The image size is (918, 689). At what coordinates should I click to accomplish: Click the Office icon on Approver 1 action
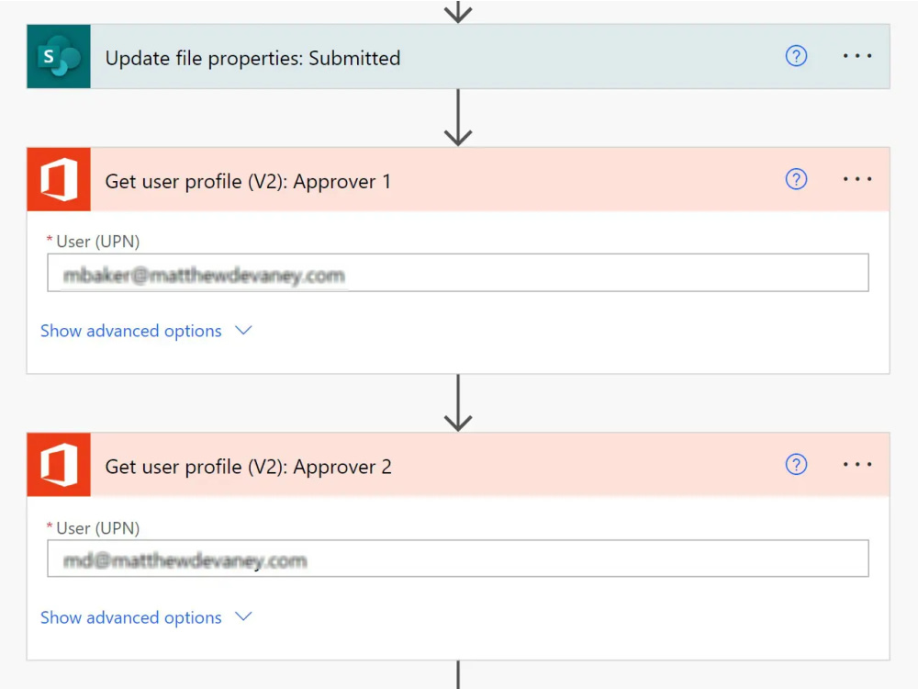pos(59,179)
